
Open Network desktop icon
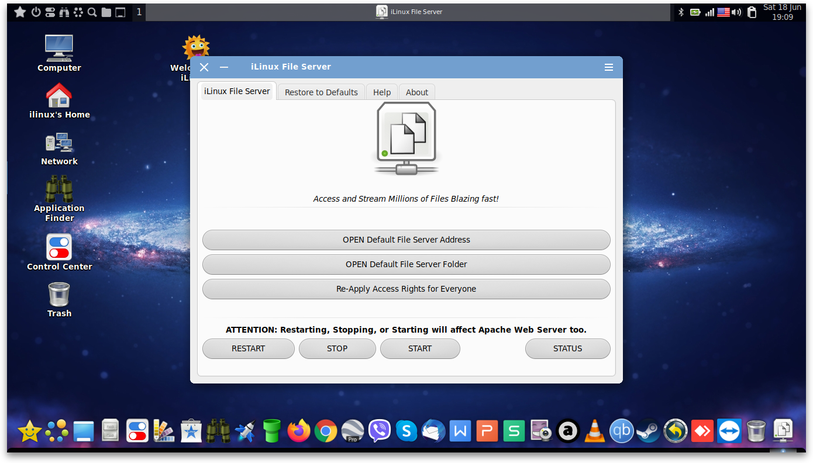point(59,149)
